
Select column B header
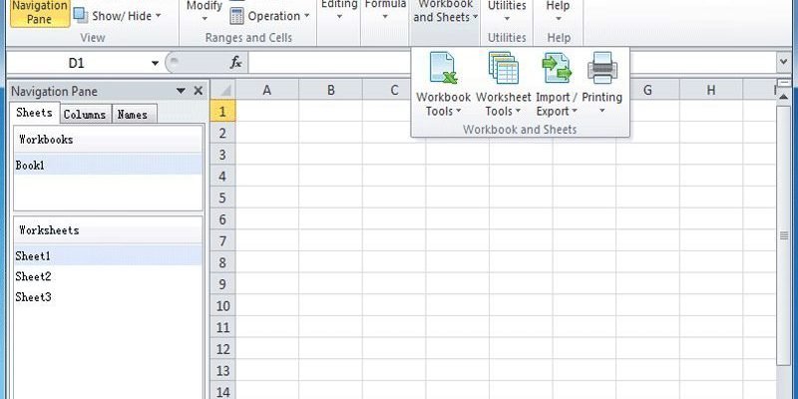(x=331, y=90)
